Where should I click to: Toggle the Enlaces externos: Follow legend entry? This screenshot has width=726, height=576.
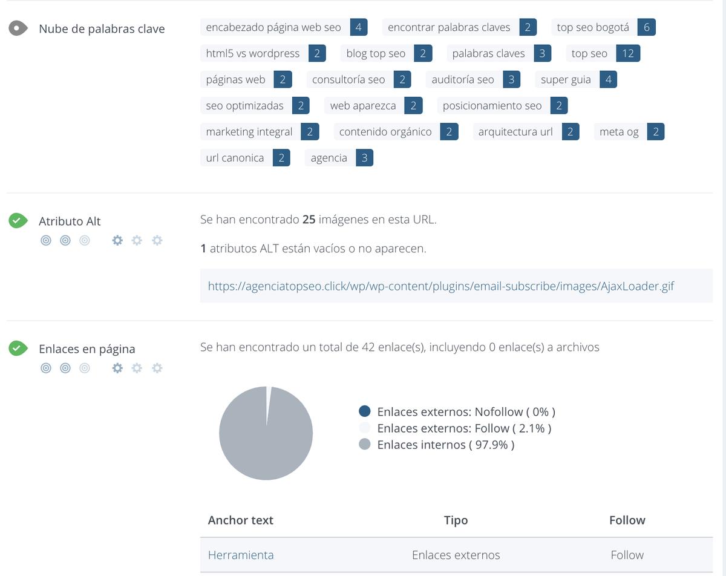(x=463, y=428)
